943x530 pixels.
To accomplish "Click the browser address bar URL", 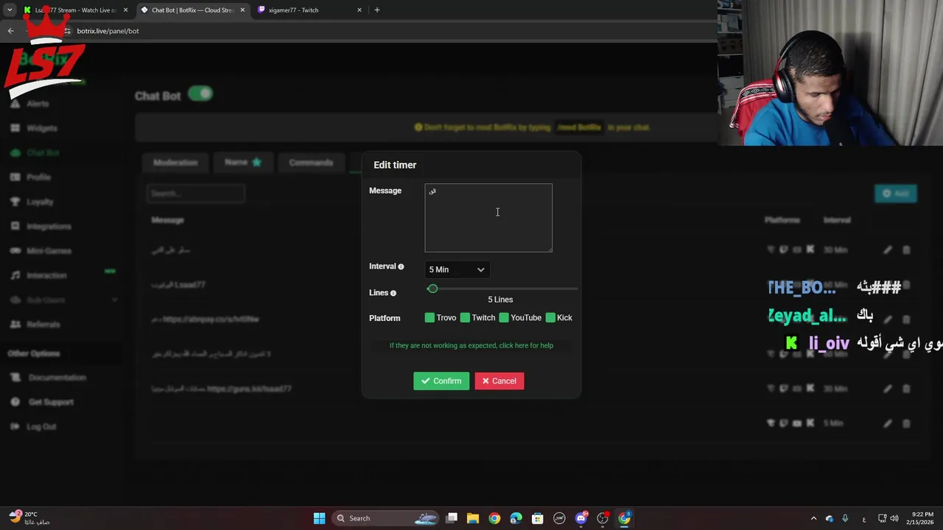I will pos(108,31).
